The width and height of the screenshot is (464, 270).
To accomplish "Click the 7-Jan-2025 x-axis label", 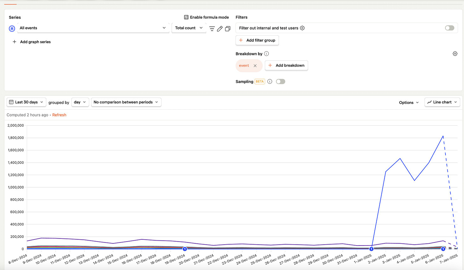I will tap(449, 259).
